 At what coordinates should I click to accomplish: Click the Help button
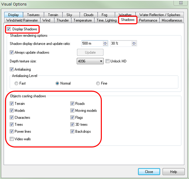173,172
